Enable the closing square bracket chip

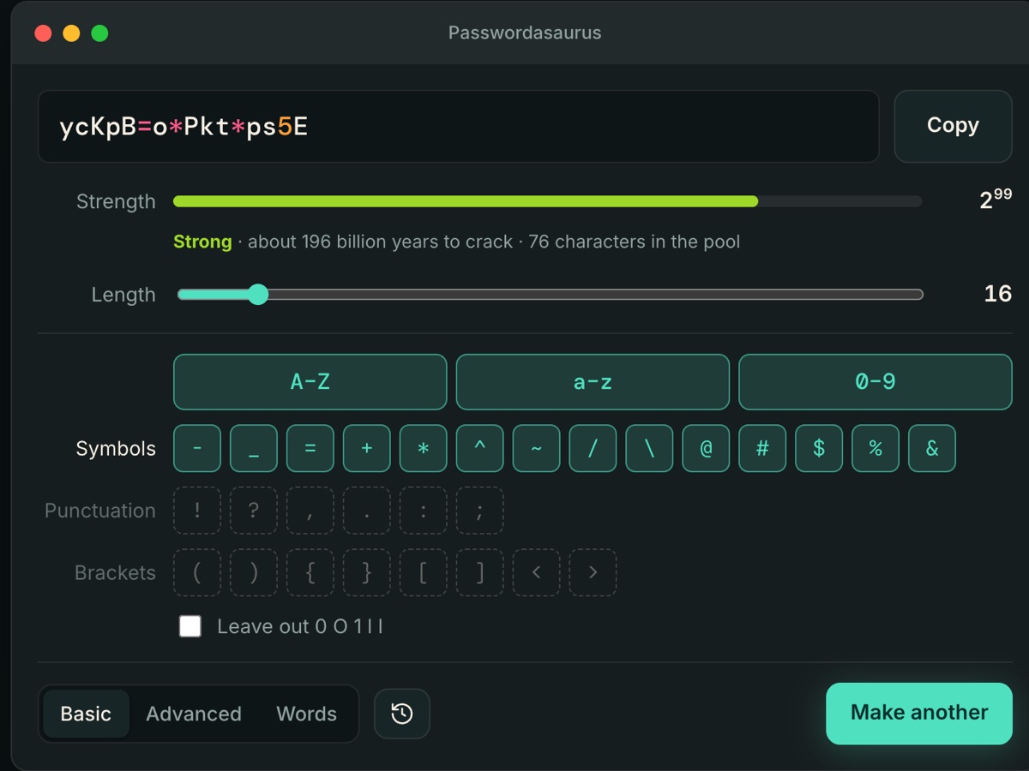[x=480, y=572]
